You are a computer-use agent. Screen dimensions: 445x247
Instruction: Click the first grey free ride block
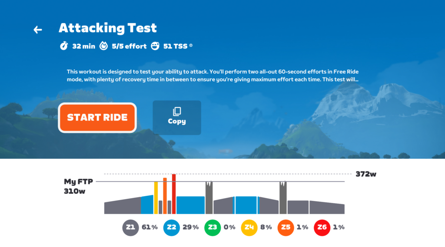[x=209, y=198]
